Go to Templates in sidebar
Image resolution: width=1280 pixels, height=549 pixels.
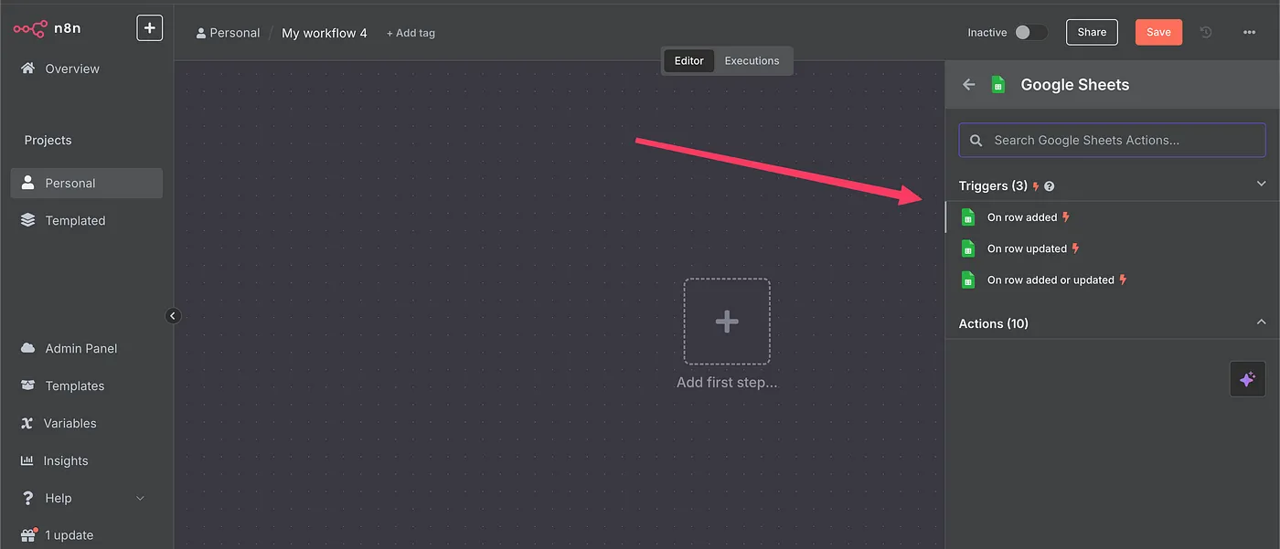tap(75, 385)
